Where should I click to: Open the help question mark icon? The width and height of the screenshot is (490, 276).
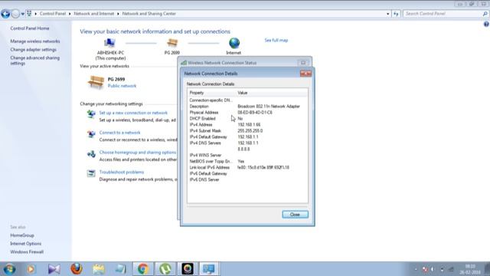pyautogui.click(x=486, y=24)
